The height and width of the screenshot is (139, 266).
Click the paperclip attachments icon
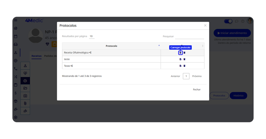[25, 103]
